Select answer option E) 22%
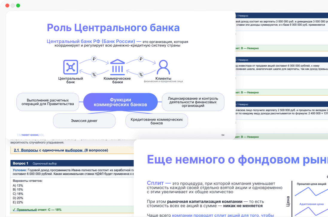This screenshot has height=217, width=328. [18, 202]
